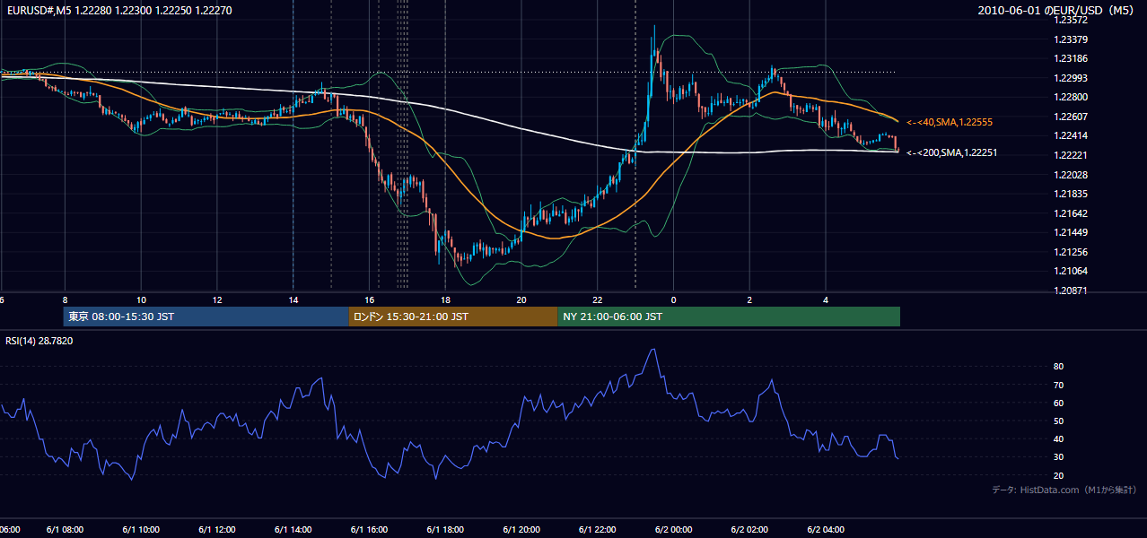Image resolution: width=1147 pixels, height=538 pixels.
Task: Click price axis value 1.22414
Action: pos(1071,135)
